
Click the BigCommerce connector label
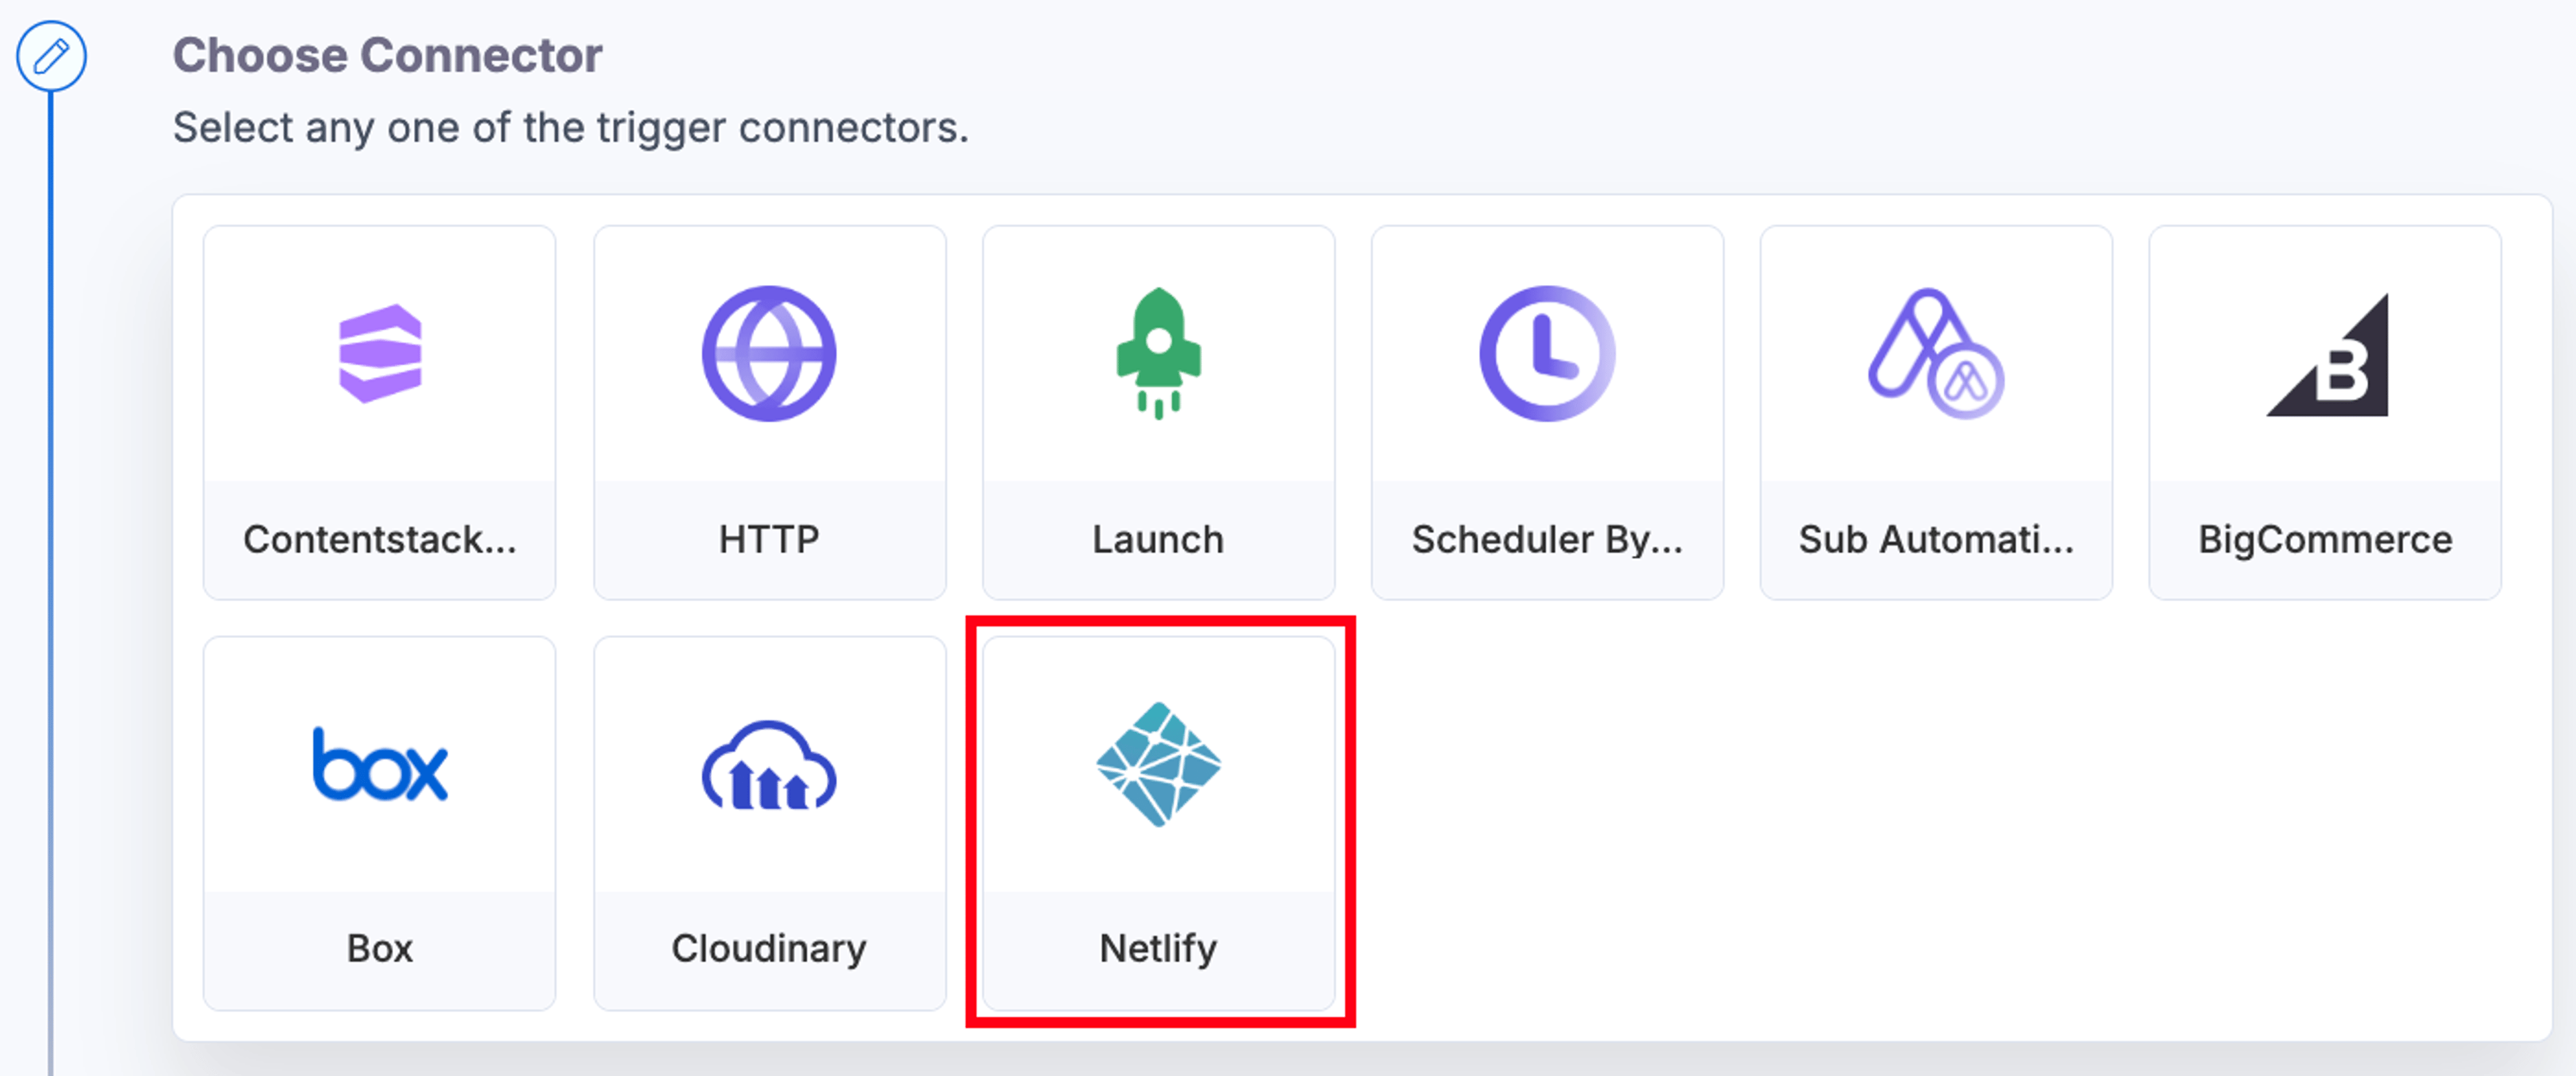point(2325,539)
